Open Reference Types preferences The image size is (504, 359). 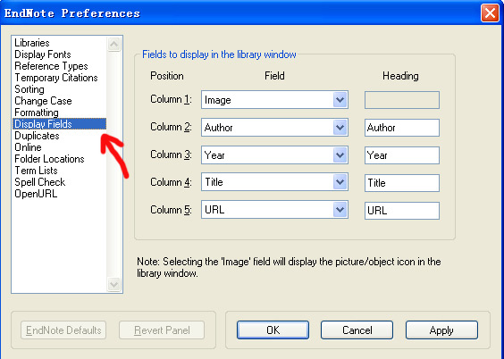tap(51, 66)
